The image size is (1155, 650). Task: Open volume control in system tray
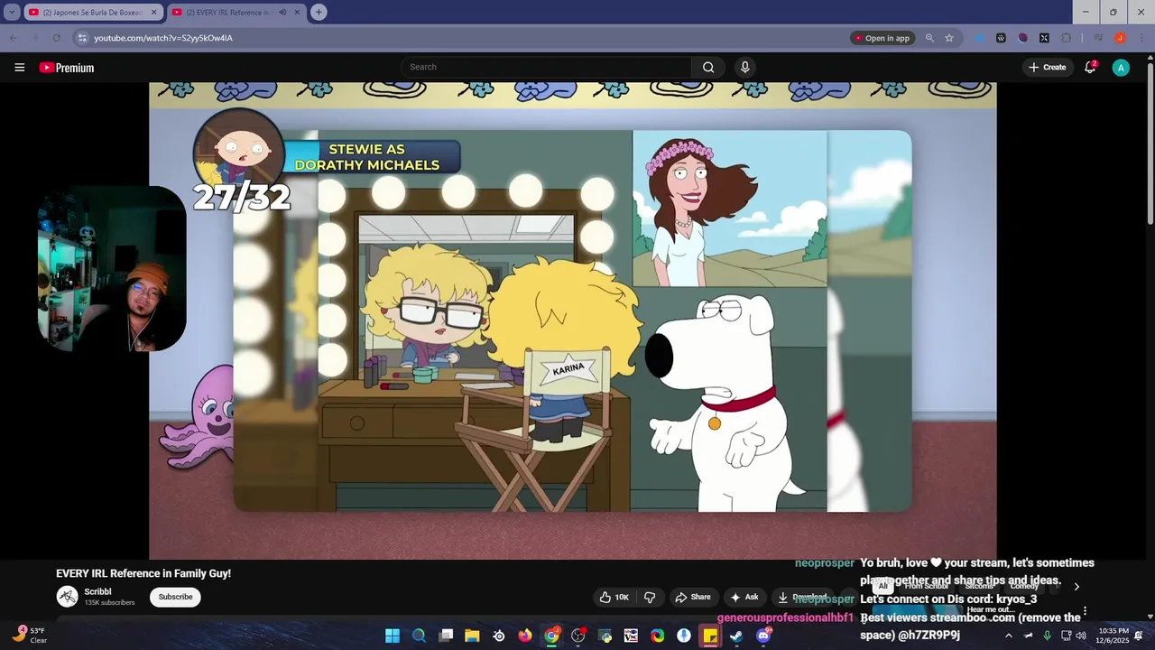point(1081,636)
